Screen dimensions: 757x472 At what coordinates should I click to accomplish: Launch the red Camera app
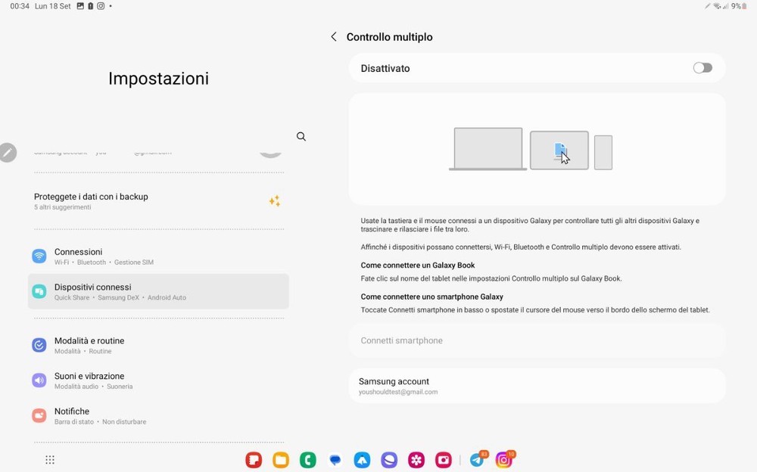[443, 460]
